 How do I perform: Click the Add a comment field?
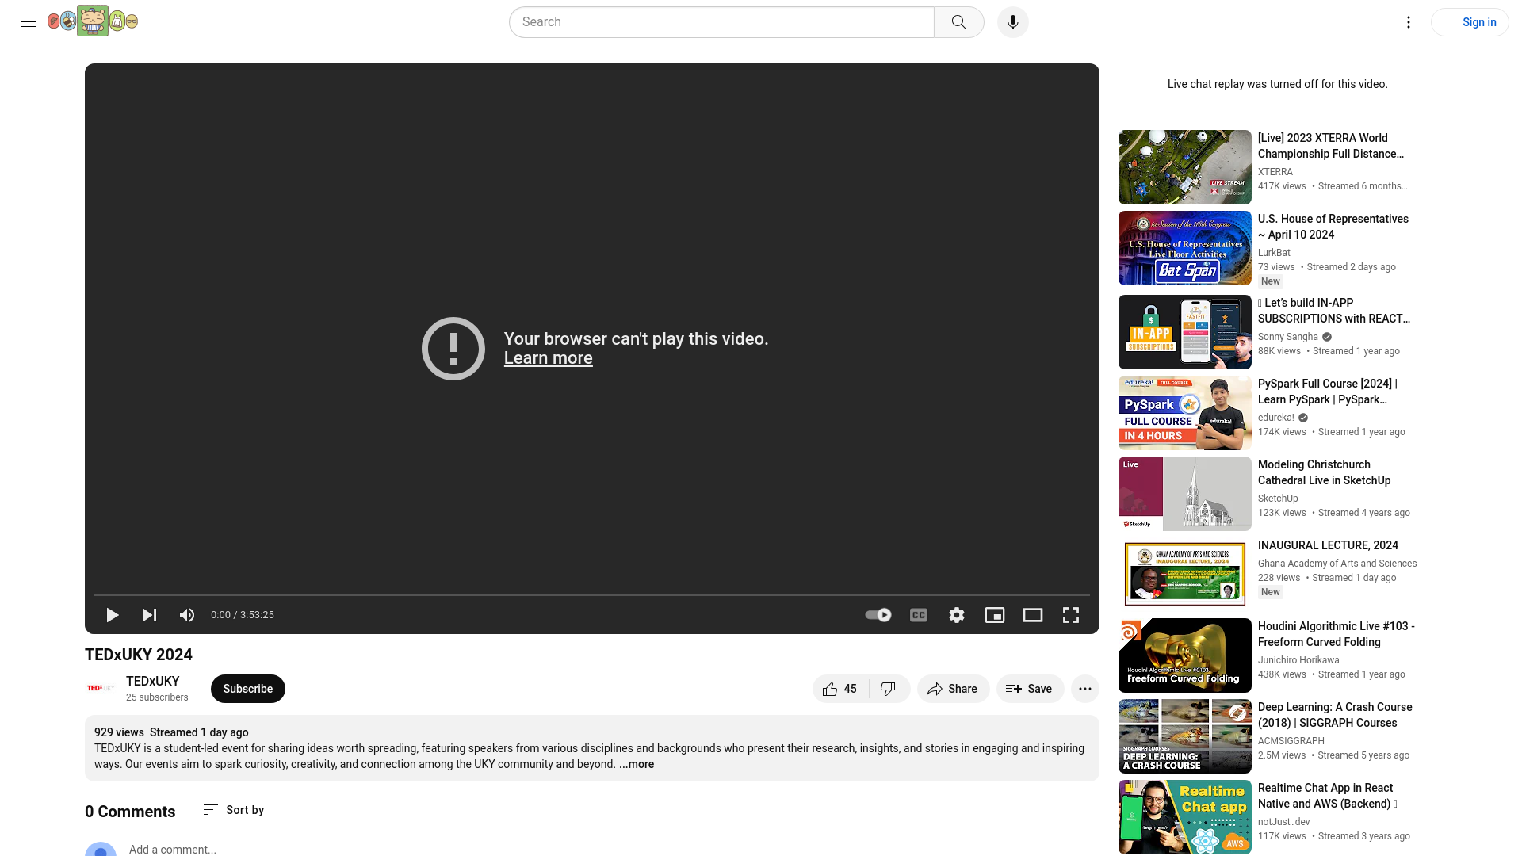pos(173,850)
